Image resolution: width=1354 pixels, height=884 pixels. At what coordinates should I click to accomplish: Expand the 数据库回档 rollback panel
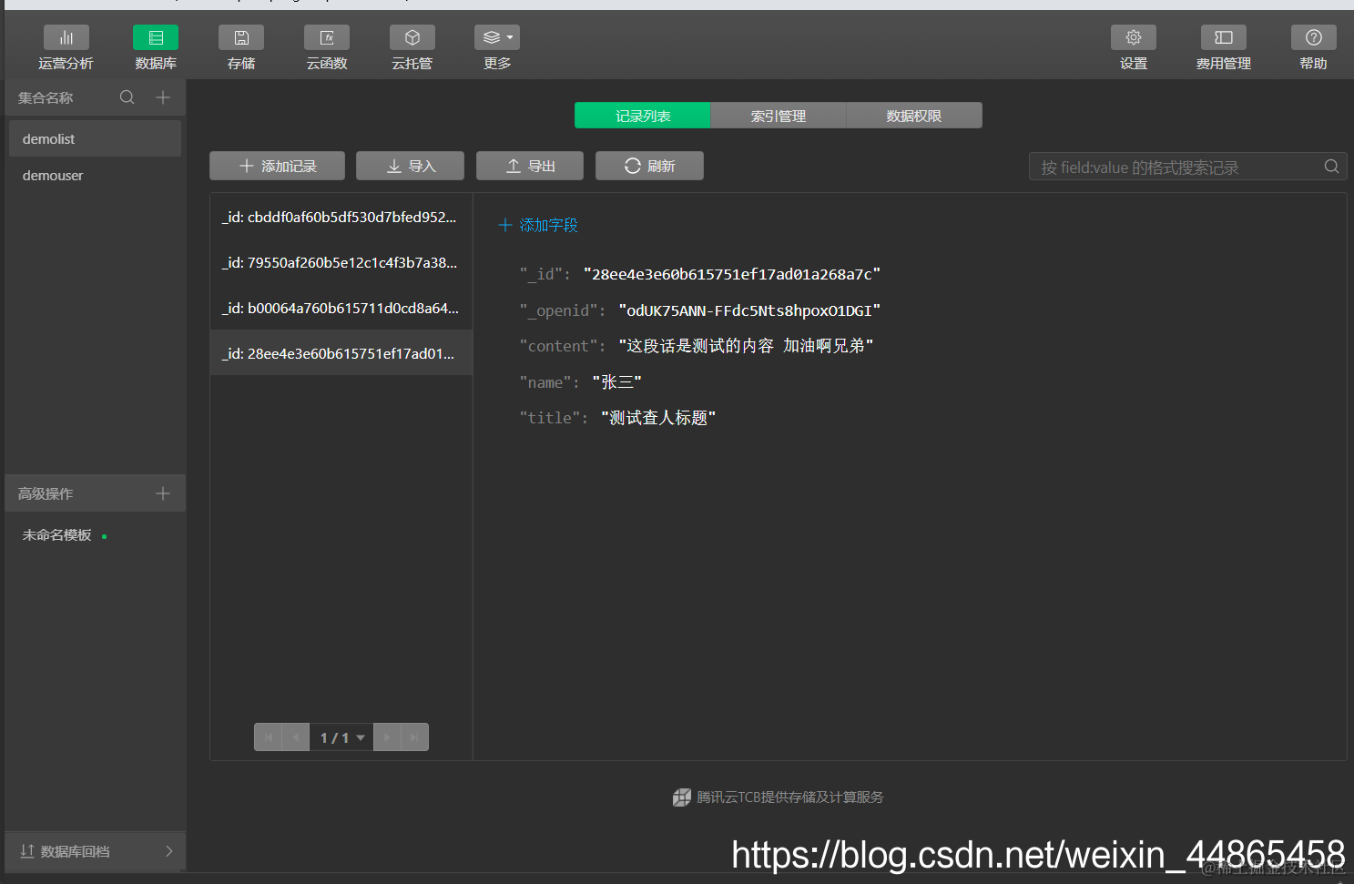pyautogui.click(x=95, y=851)
